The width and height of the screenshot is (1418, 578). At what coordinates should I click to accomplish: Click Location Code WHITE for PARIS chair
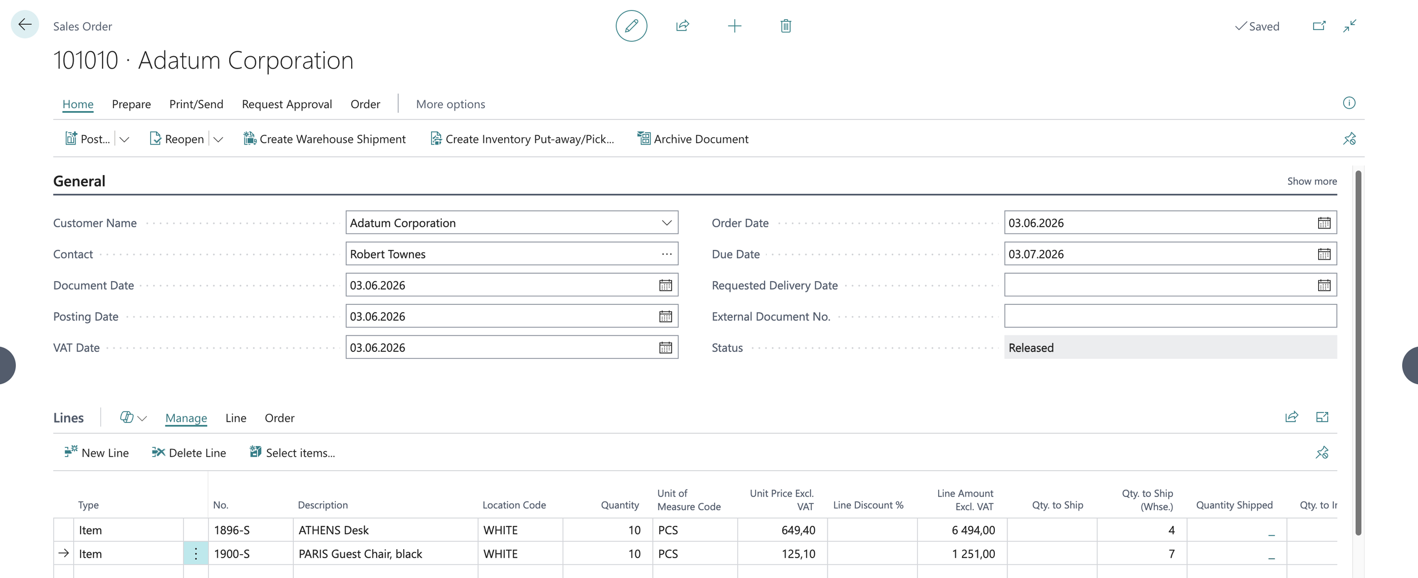pyautogui.click(x=520, y=554)
